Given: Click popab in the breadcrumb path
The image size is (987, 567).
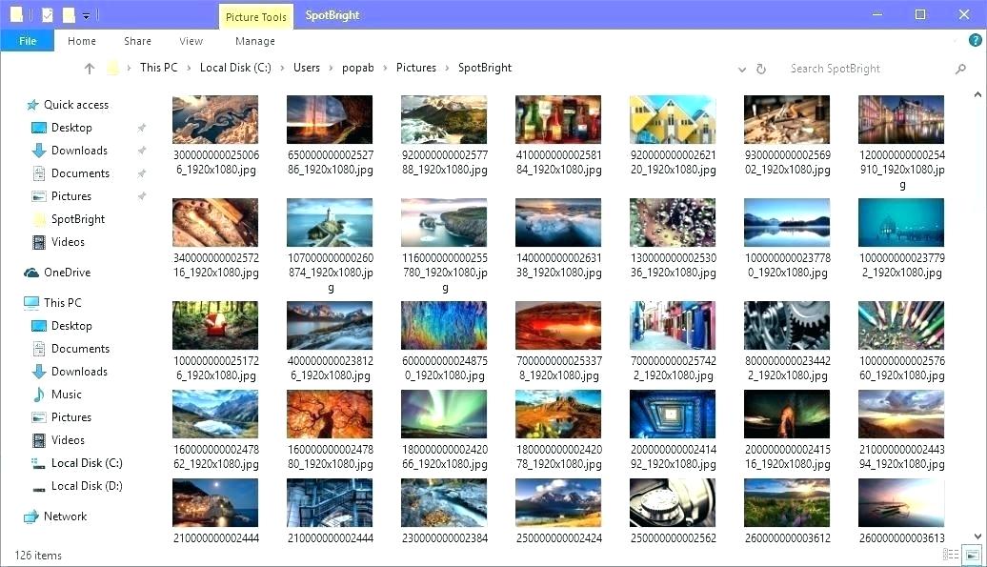Looking at the screenshot, I should (357, 68).
